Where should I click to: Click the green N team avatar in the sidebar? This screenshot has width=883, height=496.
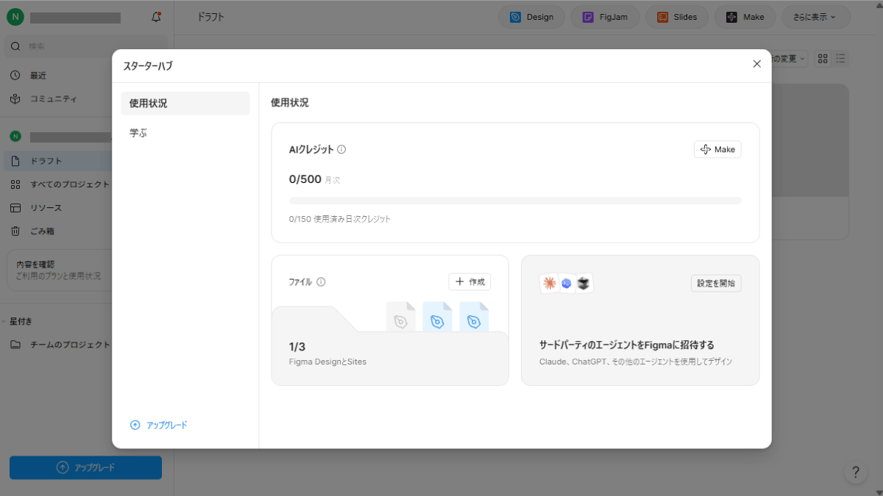pyautogui.click(x=15, y=137)
